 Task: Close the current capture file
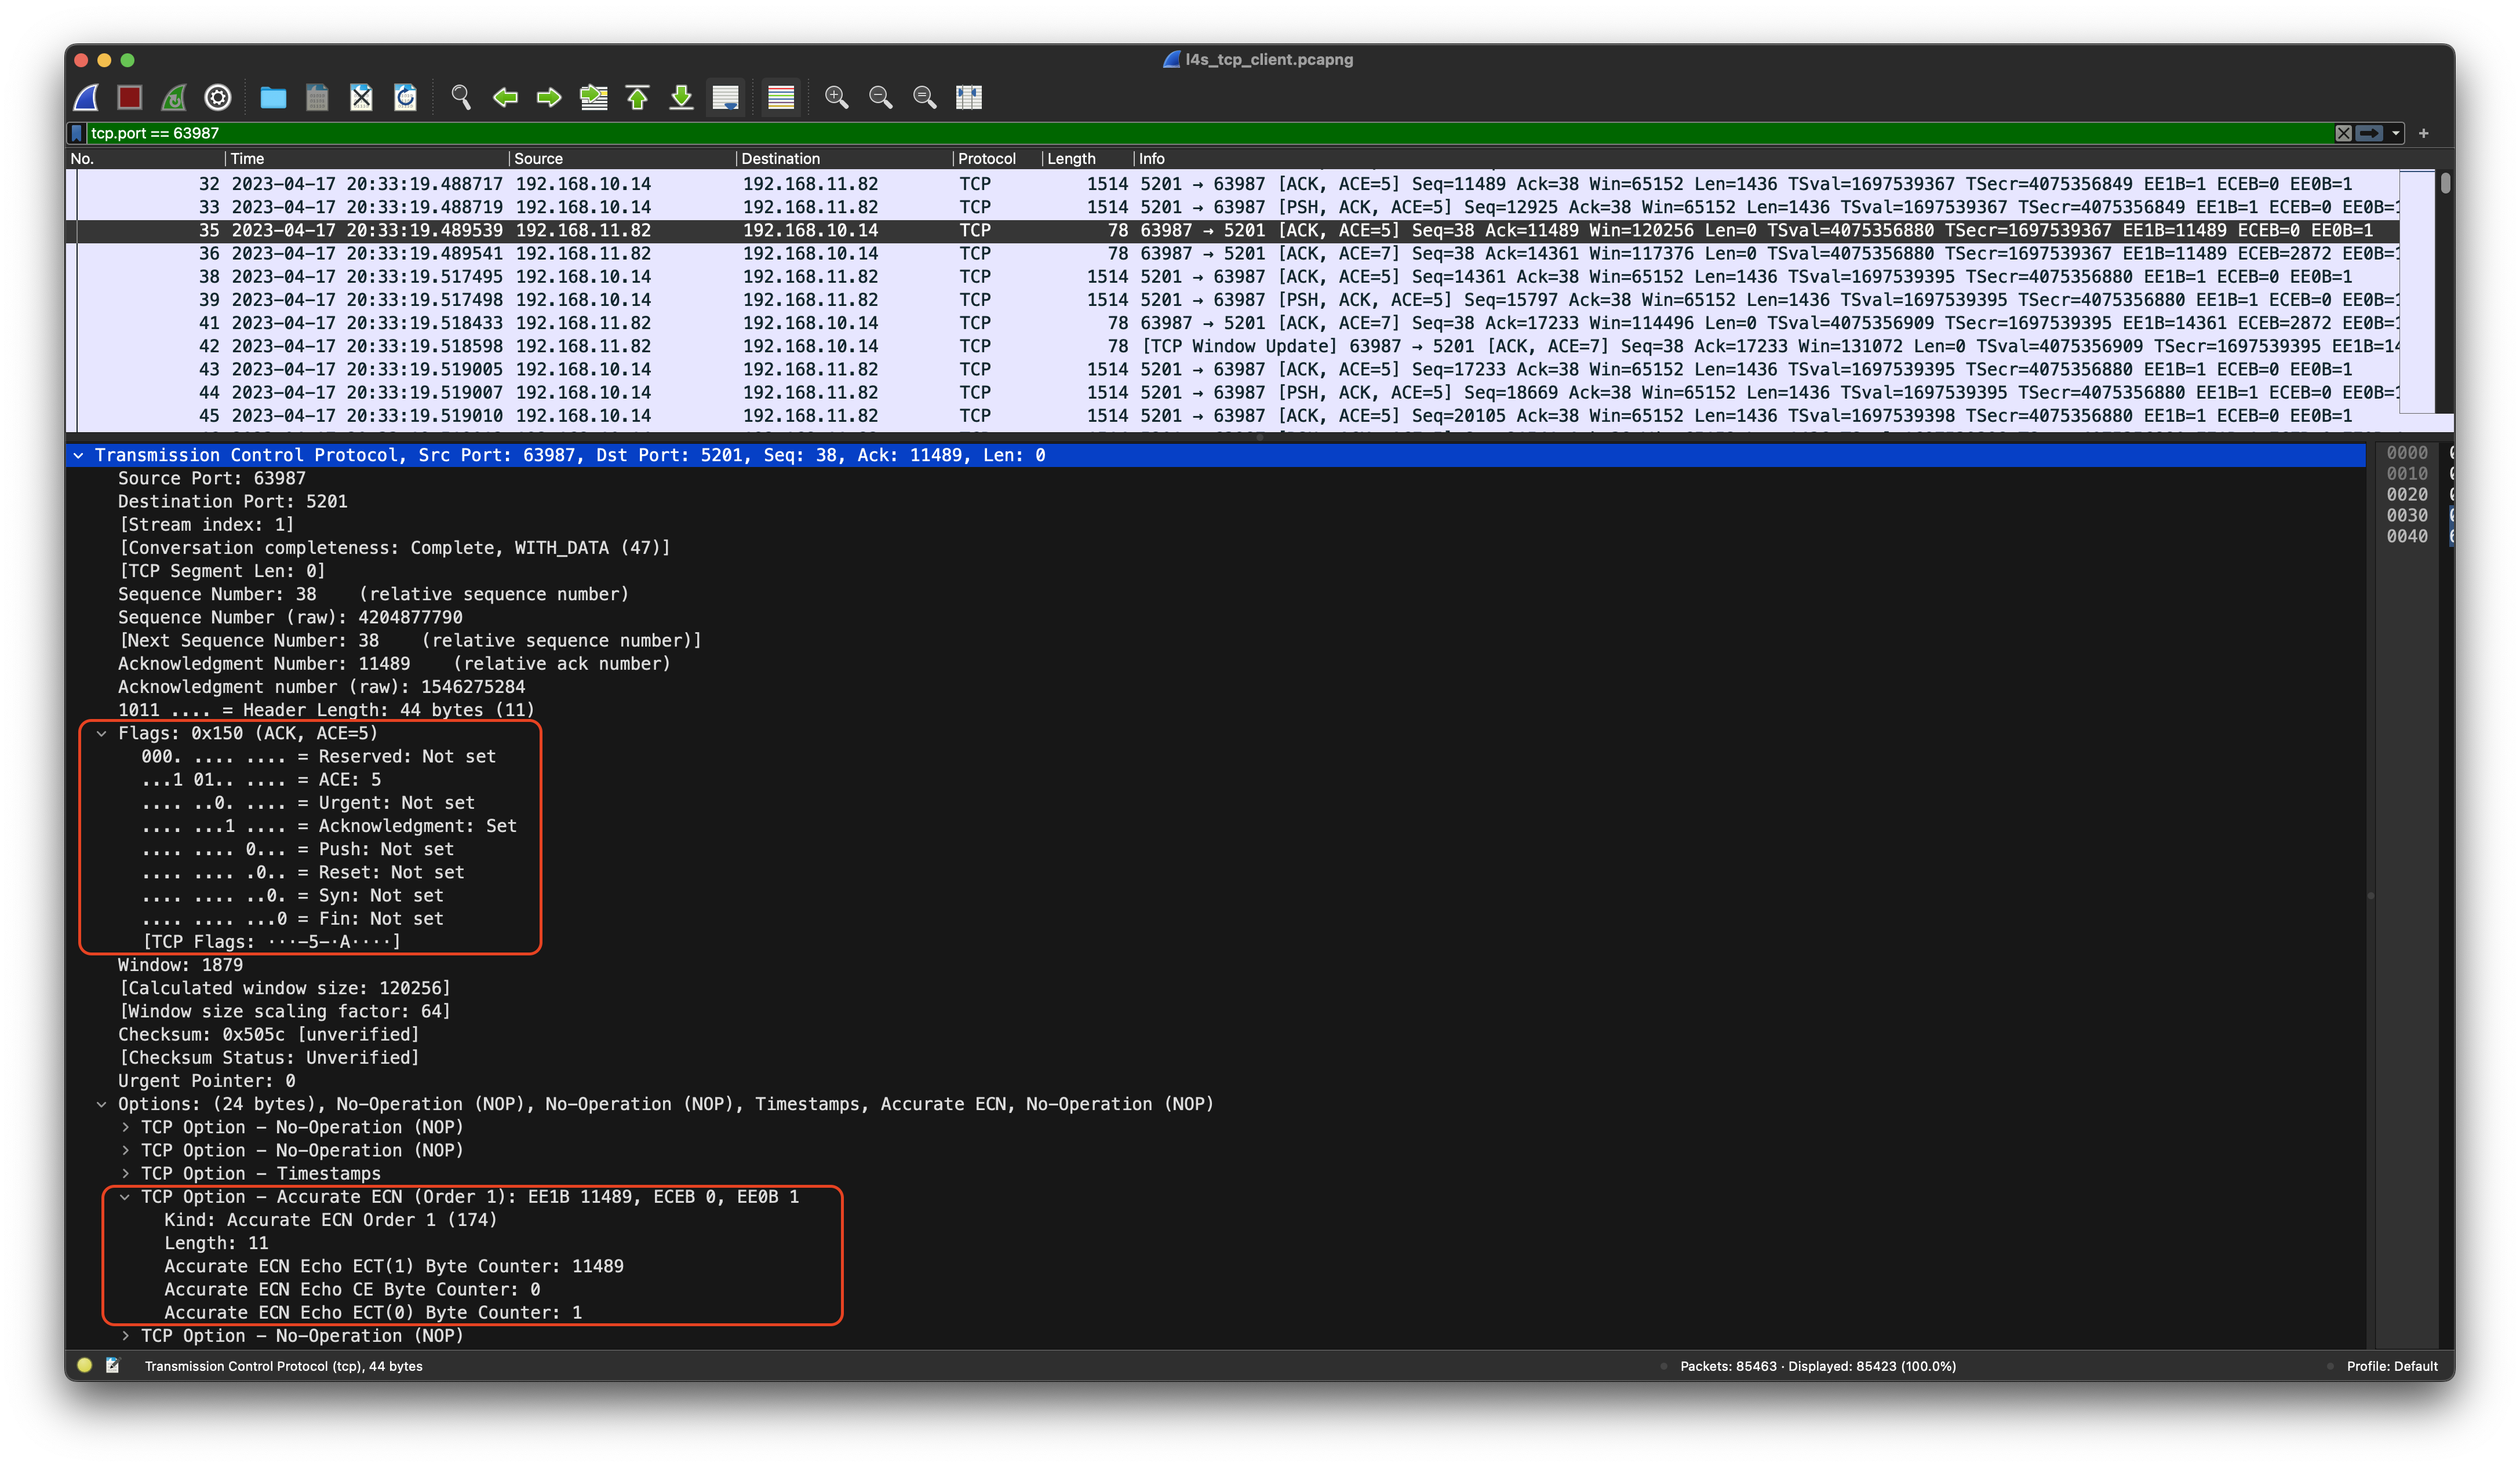tap(361, 97)
